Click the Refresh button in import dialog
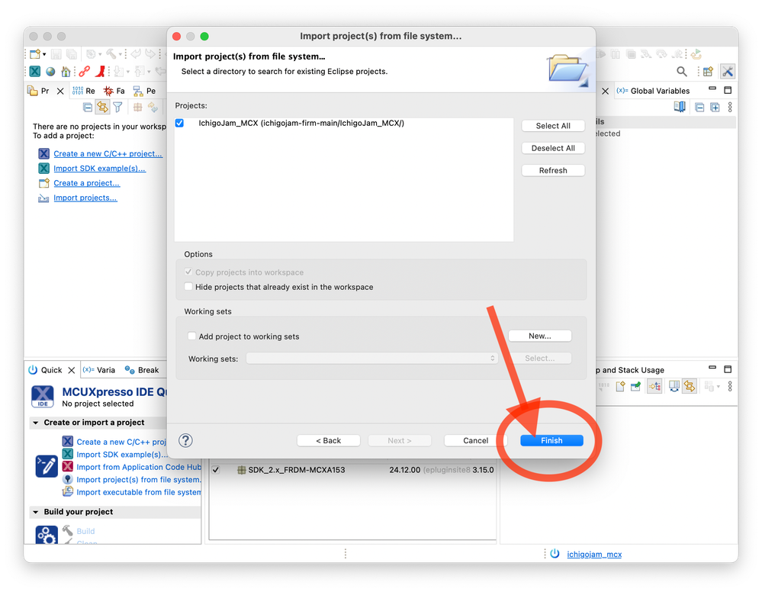The height and width of the screenshot is (592, 762). (x=553, y=171)
